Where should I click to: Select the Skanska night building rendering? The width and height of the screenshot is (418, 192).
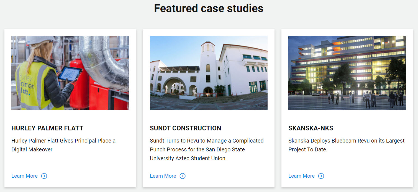click(x=347, y=73)
